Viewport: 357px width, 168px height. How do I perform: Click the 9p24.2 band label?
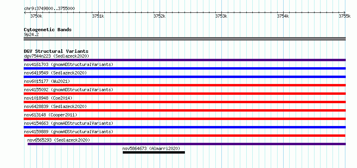click(x=31, y=34)
